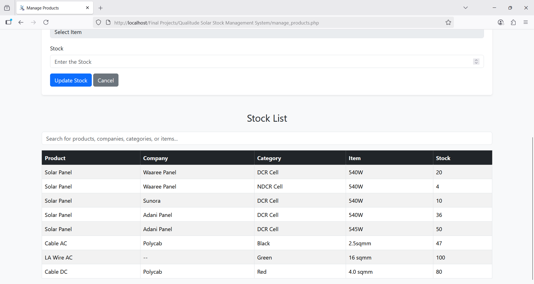Click the Stock List search box
This screenshot has height=284, width=534.
click(267, 138)
